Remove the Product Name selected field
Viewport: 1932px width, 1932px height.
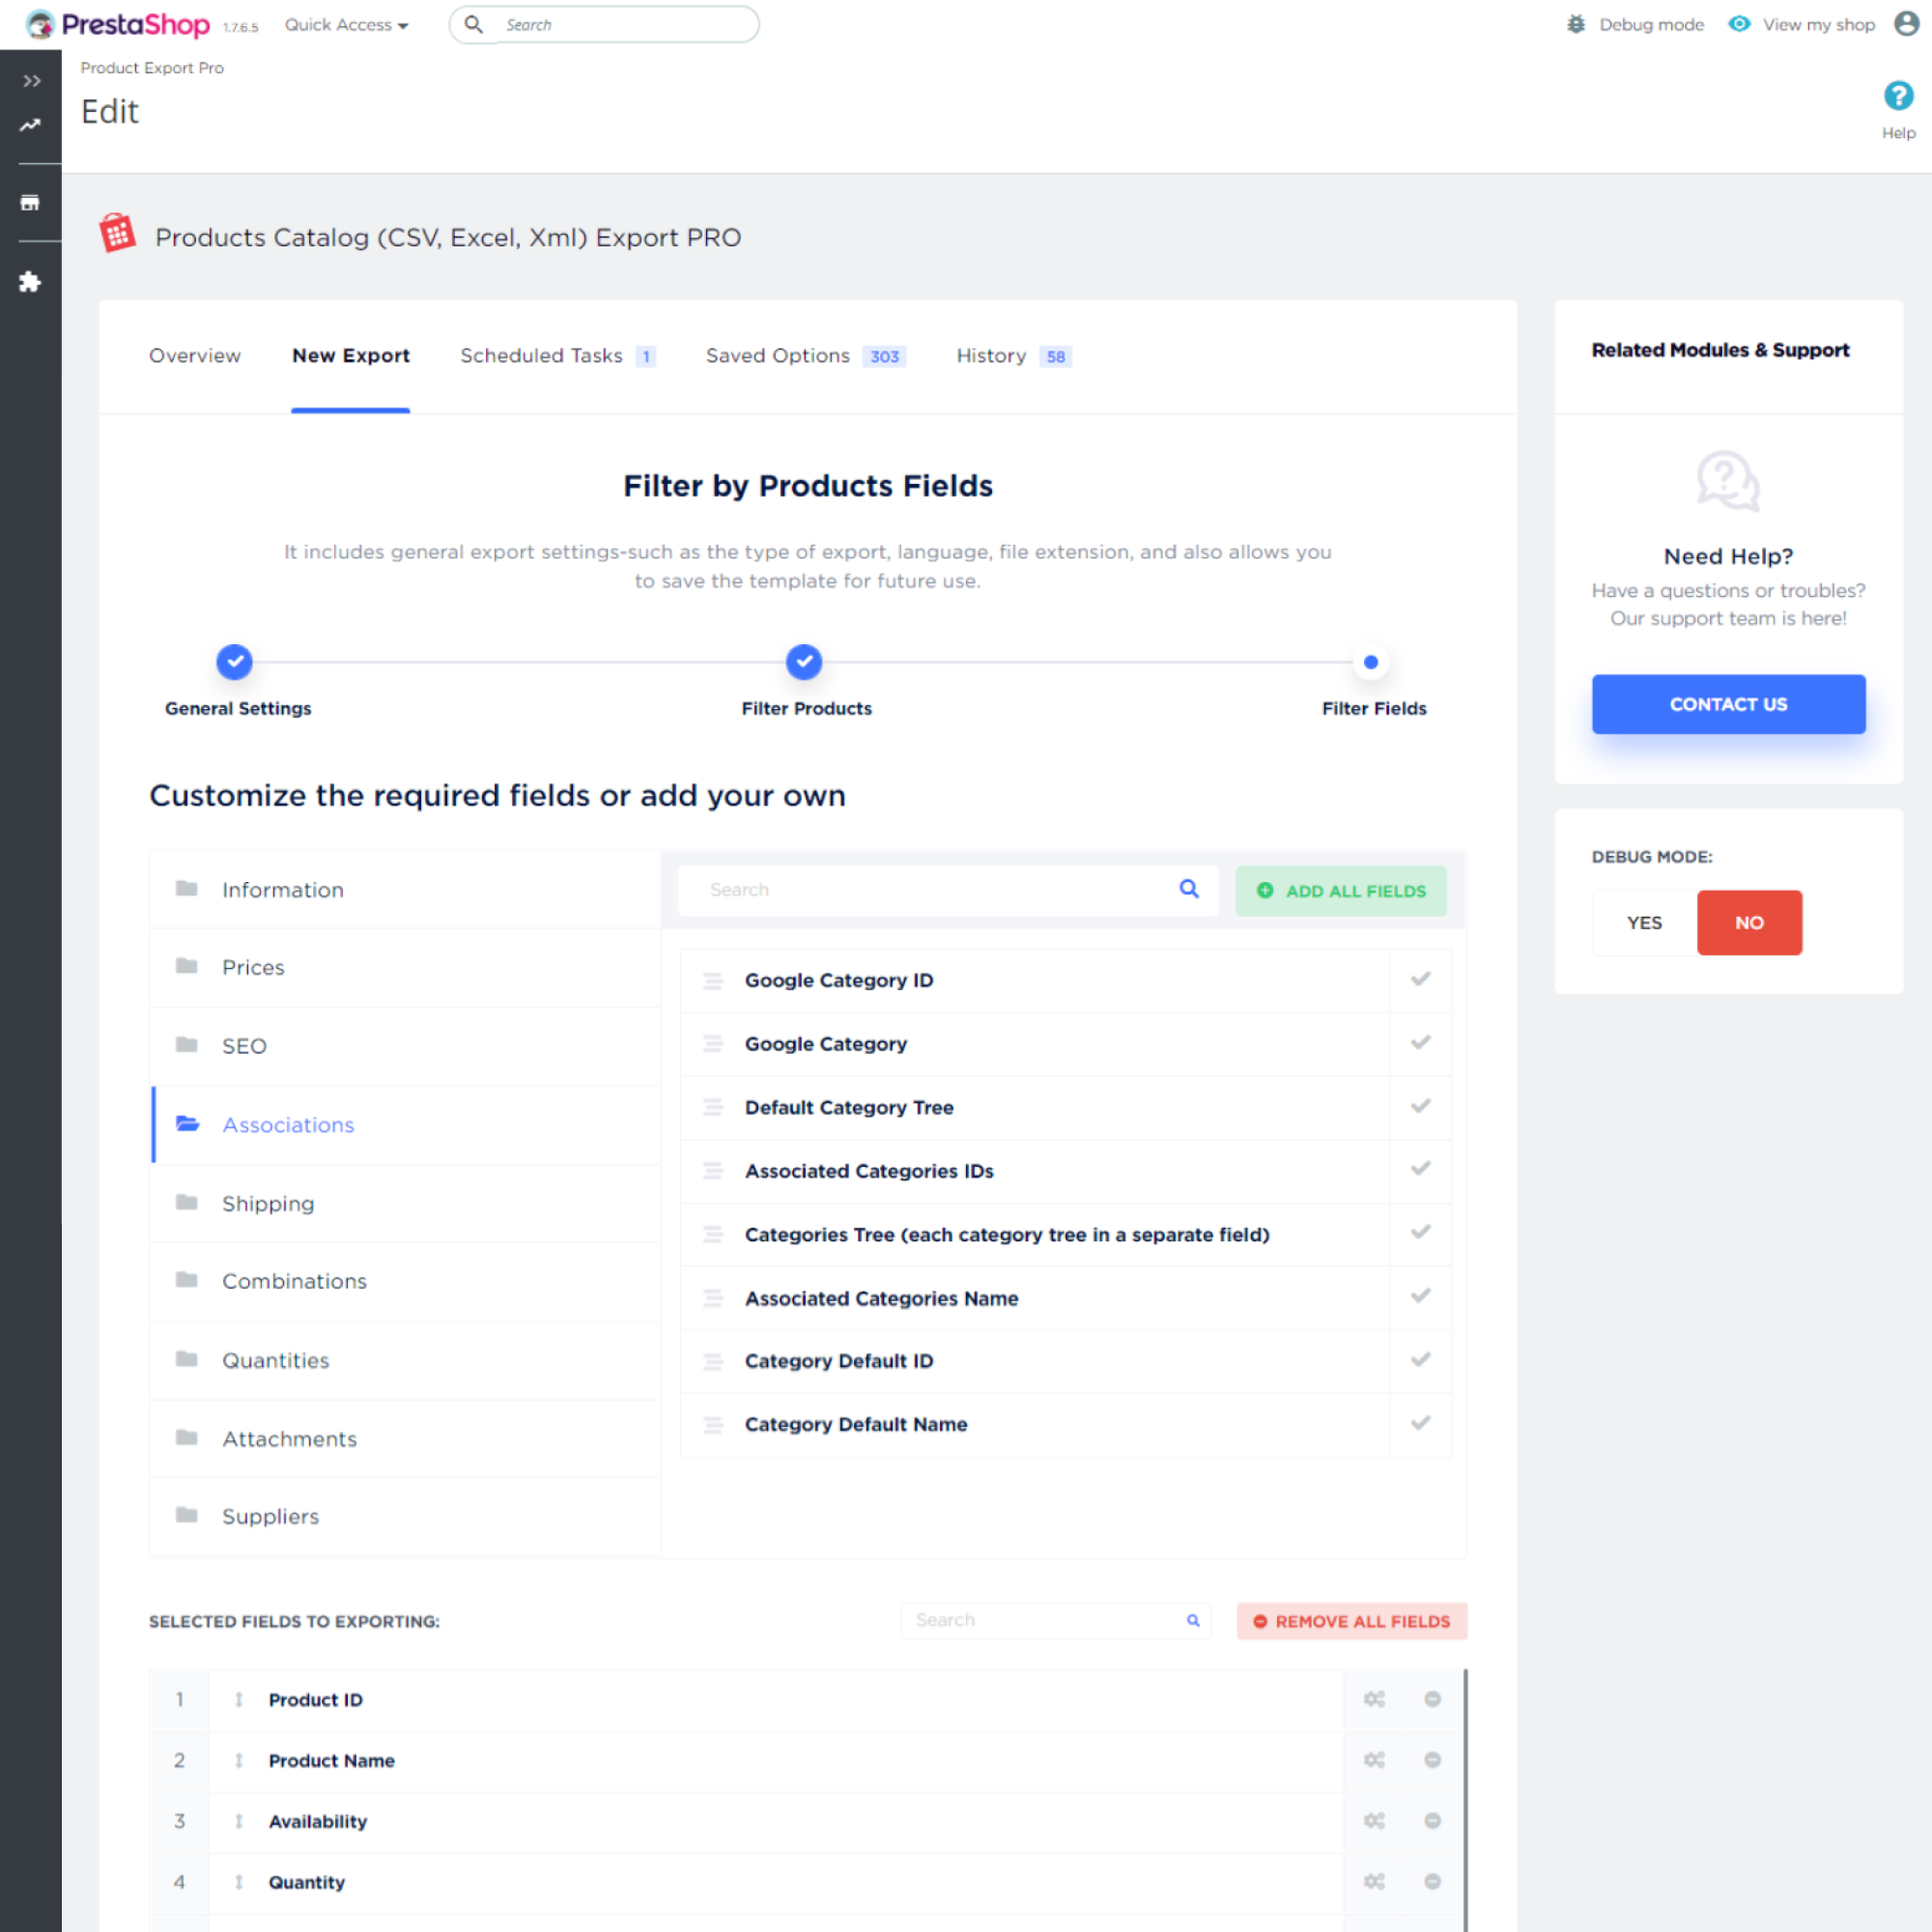[1432, 1760]
